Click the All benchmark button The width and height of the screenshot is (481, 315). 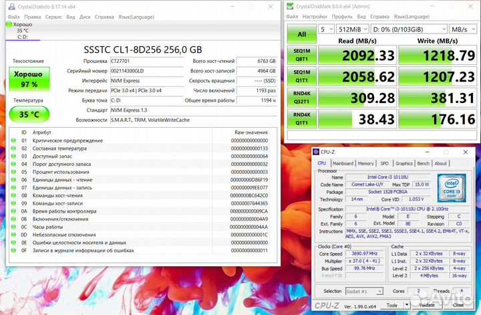pyautogui.click(x=302, y=34)
